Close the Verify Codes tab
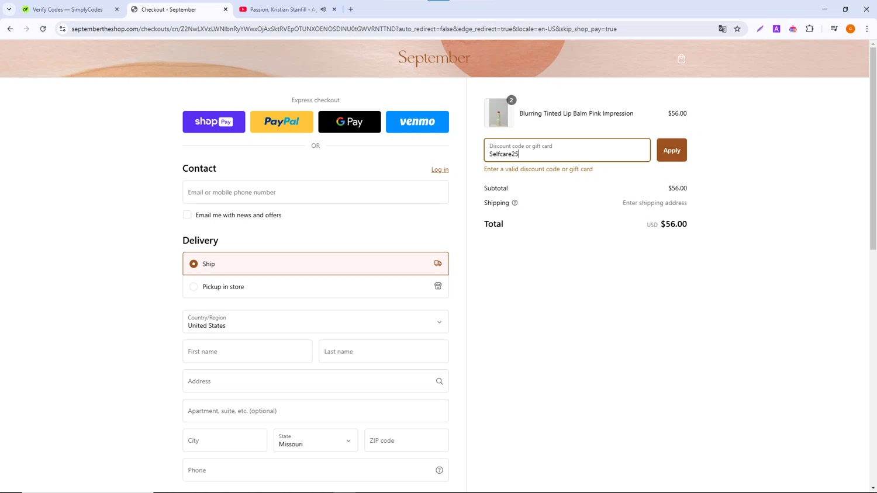This screenshot has height=493, width=877. pyautogui.click(x=117, y=9)
